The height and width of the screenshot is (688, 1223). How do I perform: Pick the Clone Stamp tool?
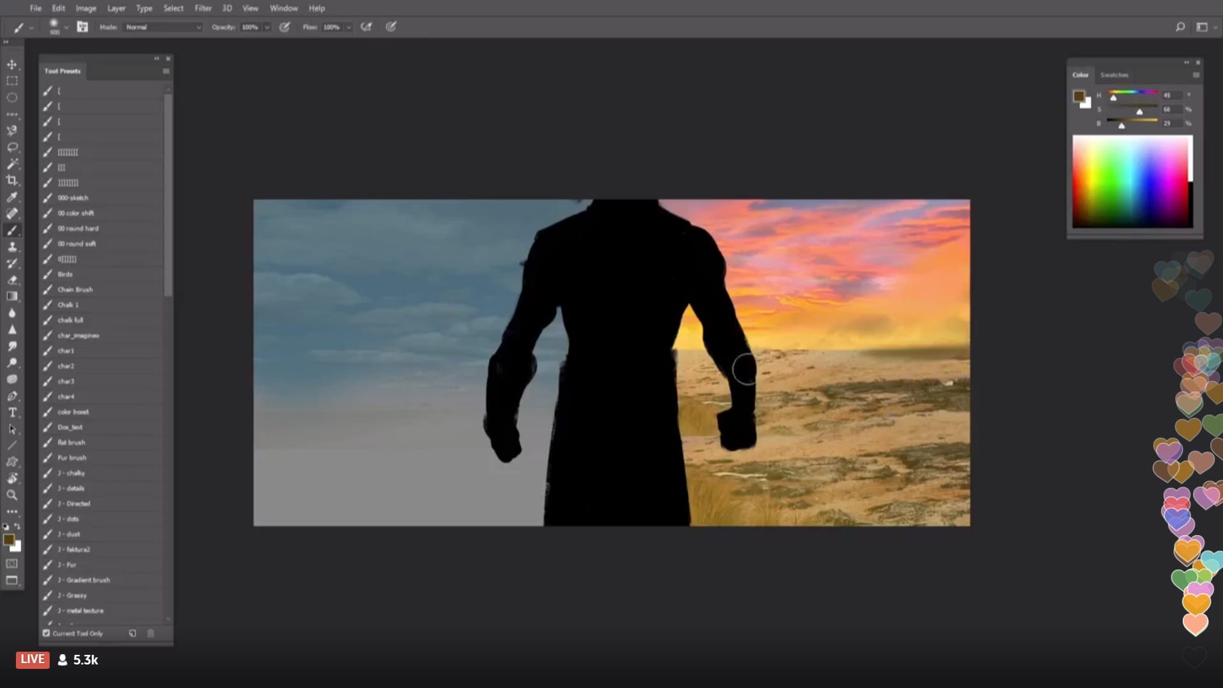click(x=12, y=247)
